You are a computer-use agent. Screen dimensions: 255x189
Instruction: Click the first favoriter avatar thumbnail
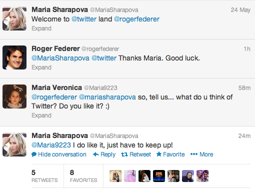(115, 176)
